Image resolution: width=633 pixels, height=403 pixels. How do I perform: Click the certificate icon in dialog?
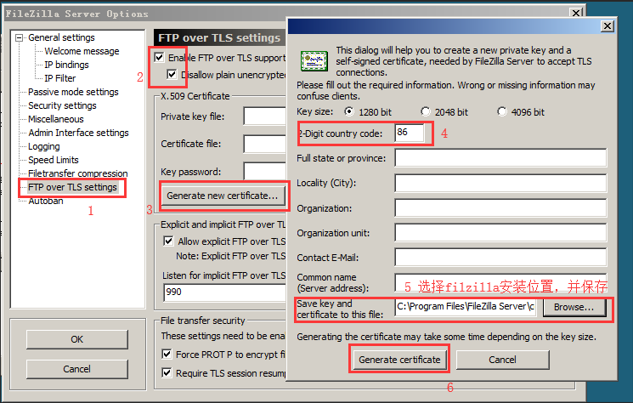click(314, 61)
